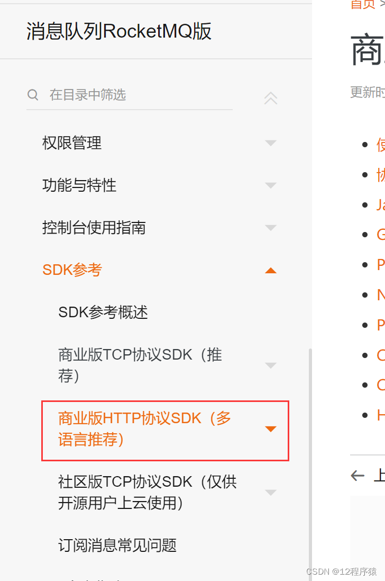Viewport: 385px width, 581px height.
Task: Expand the 功能与特性 section arrow
Action: coord(271,185)
